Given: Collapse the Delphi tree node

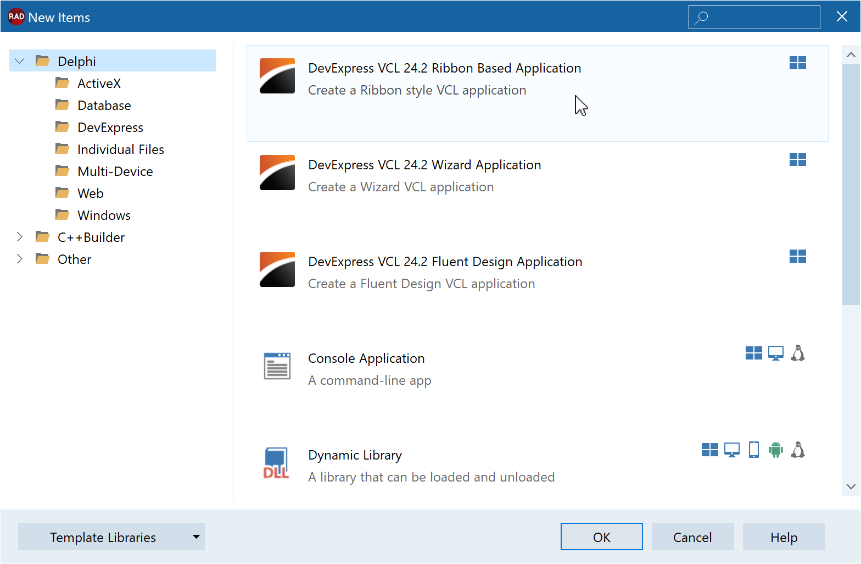Looking at the screenshot, I should [x=20, y=61].
